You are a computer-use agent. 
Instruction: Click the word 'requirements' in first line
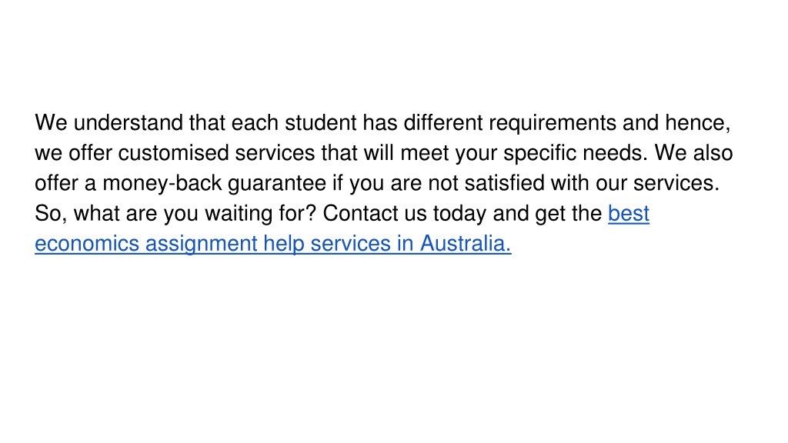(x=553, y=124)
